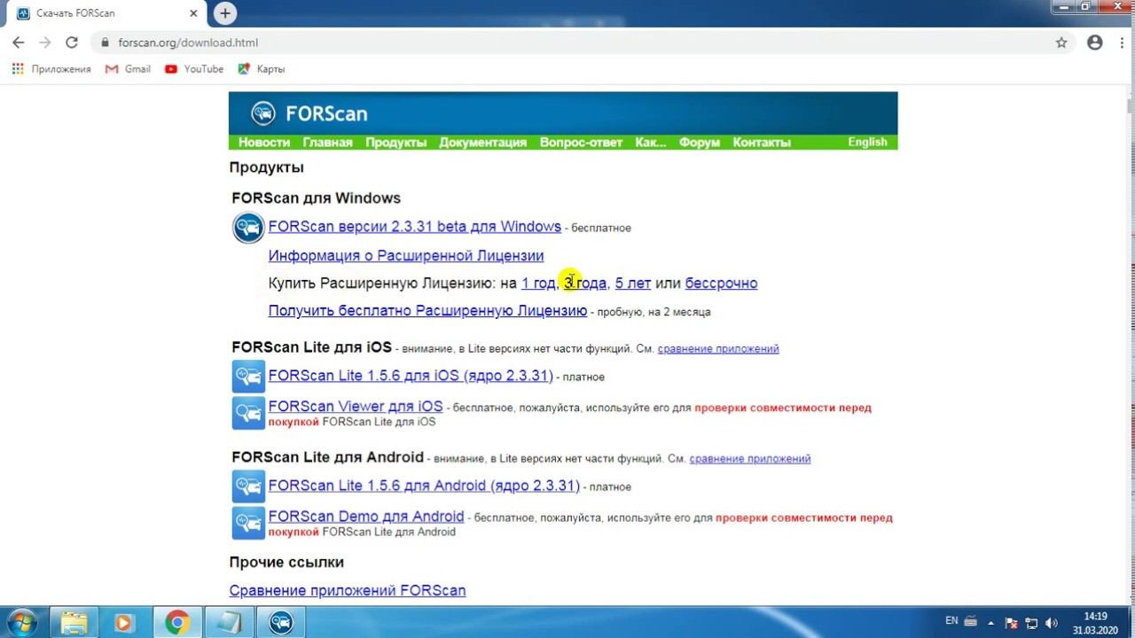Open new tab with plus button
Viewport: 1135px width, 638px height.
(225, 13)
